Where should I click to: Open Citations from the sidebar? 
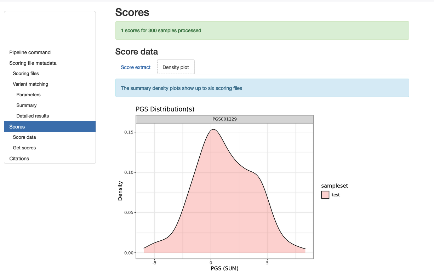(19, 159)
